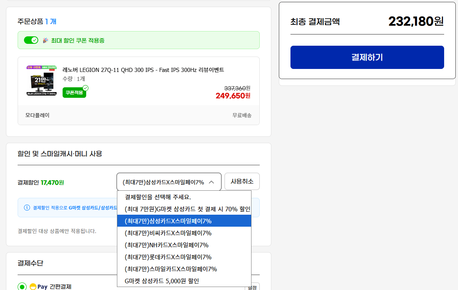Click the 결제하기 payment button

click(367, 57)
